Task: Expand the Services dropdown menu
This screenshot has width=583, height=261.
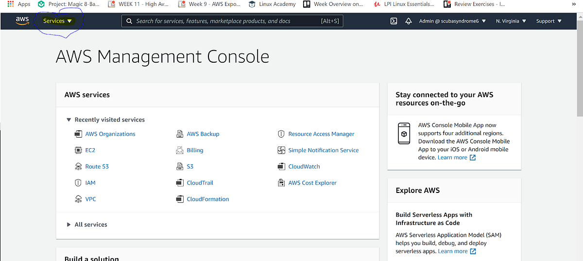Action: click(x=57, y=21)
